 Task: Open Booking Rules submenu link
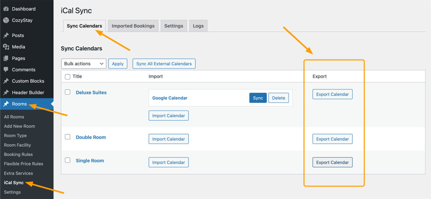(18, 154)
